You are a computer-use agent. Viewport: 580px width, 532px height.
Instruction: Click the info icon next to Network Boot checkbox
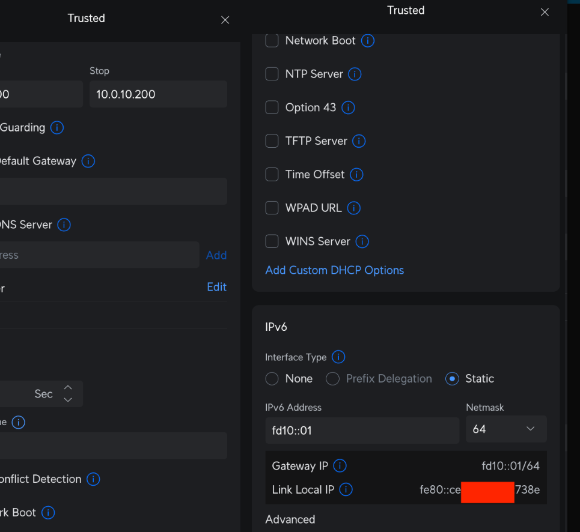368,41
